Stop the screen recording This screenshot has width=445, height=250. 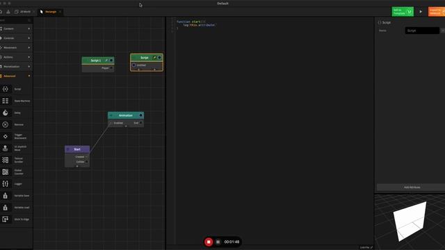(x=209, y=242)
